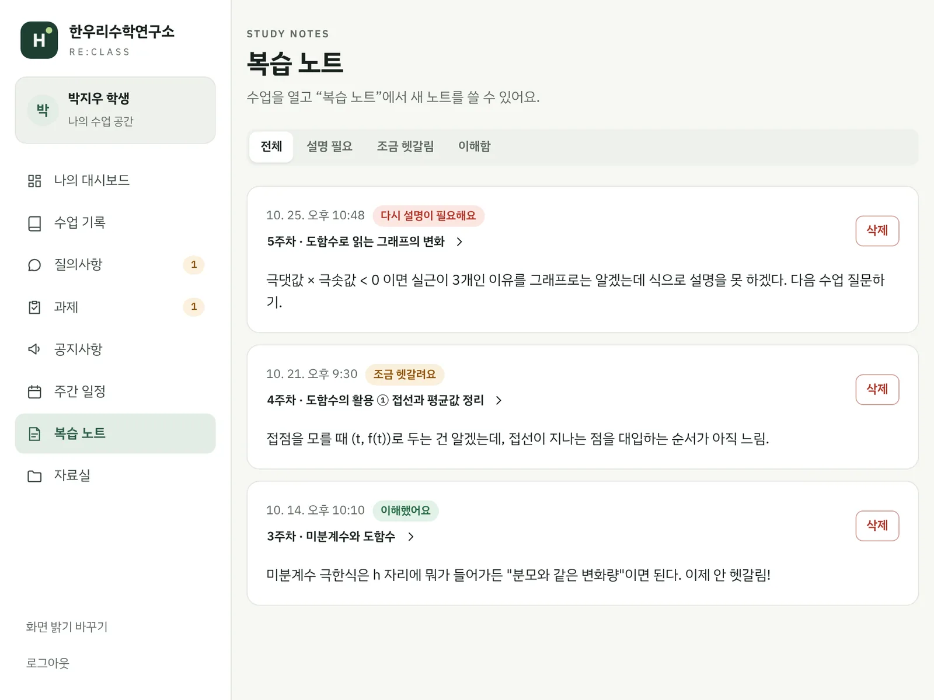Click the 질의사항 speech bubble icon
This screenshot has height=700, width=934.
(x=34, y=265)
